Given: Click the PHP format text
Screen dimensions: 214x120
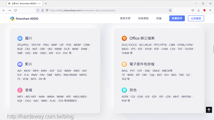Looking at the screenshot, I should tap(124, 101).
